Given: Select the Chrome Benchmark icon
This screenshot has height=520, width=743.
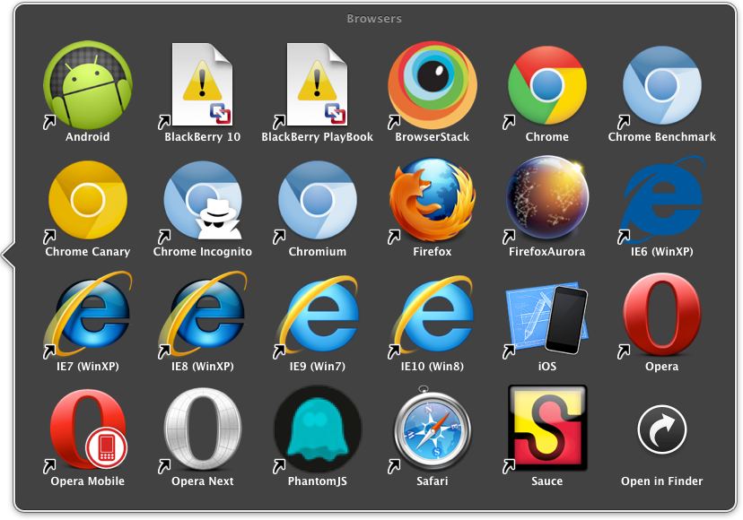Looking at the screenshot, I should [661, 85].
